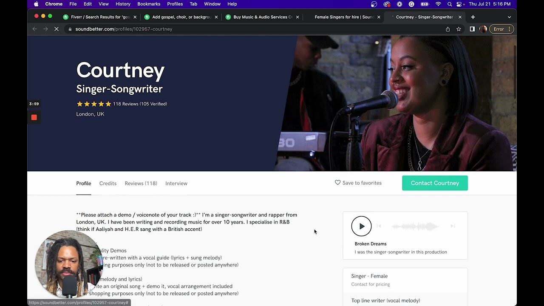
Task: Play the Broken Dreams track
Action: (361, 226)
